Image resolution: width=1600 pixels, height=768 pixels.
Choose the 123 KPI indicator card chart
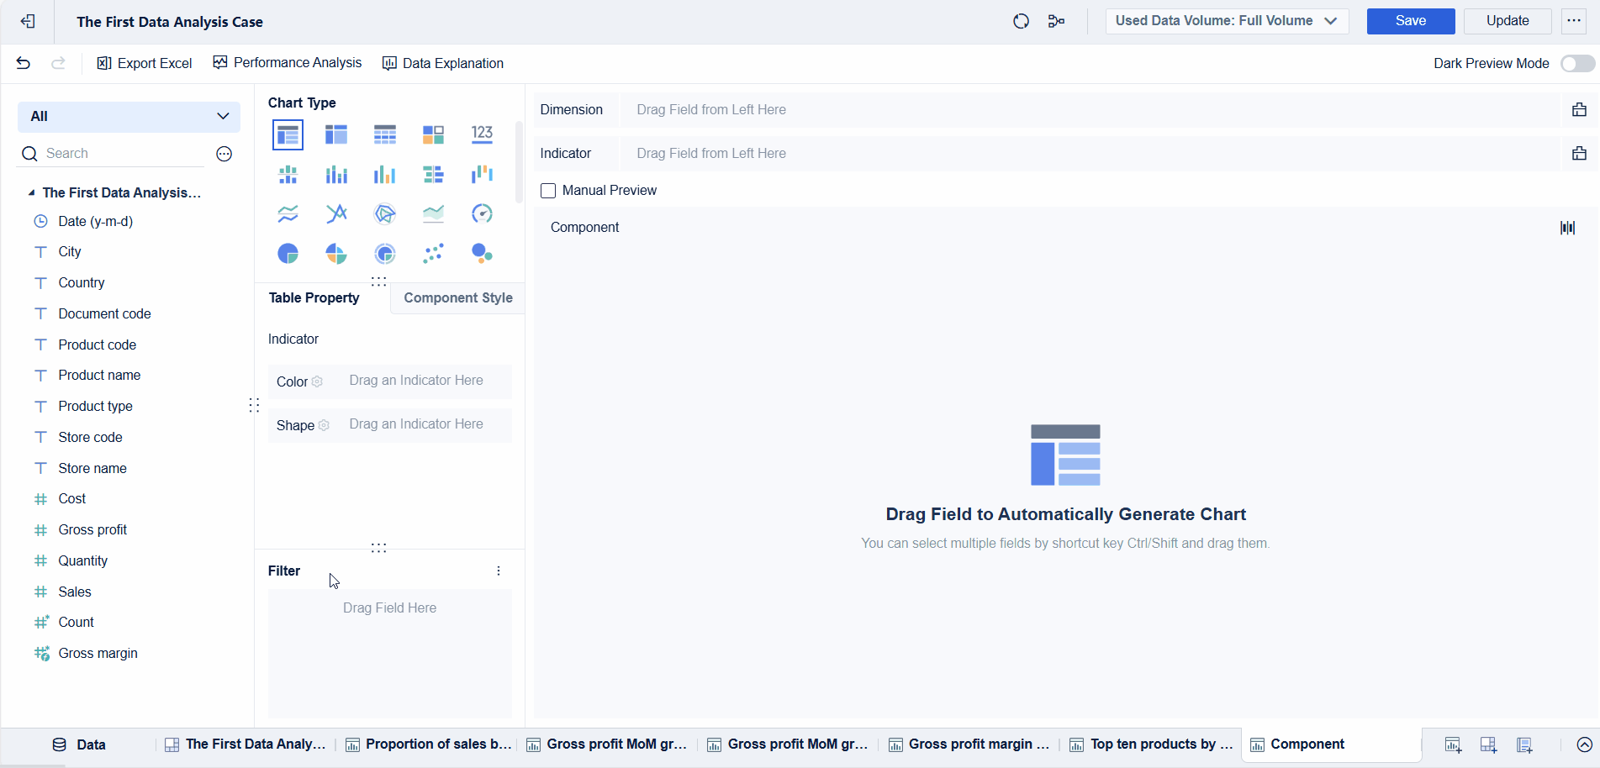(482, 134)
